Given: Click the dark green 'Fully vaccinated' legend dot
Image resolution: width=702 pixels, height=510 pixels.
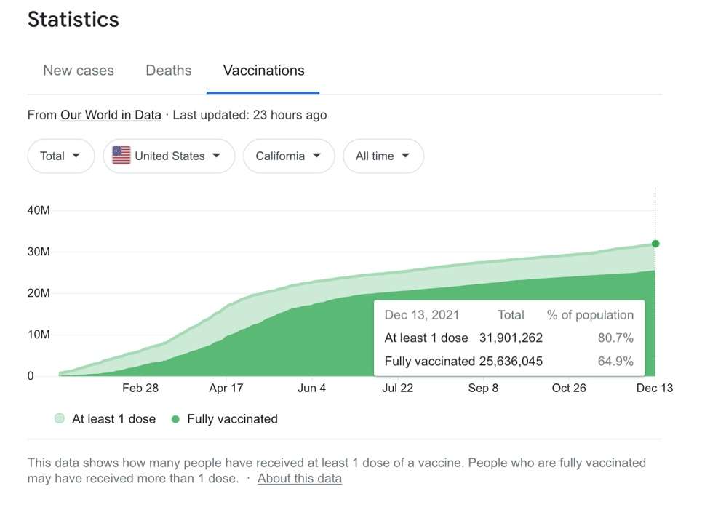Looking at the screenshot, I should 175,419.
